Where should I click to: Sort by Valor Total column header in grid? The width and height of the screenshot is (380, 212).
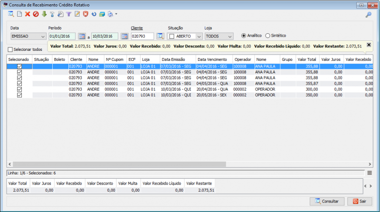coord(307,59)
